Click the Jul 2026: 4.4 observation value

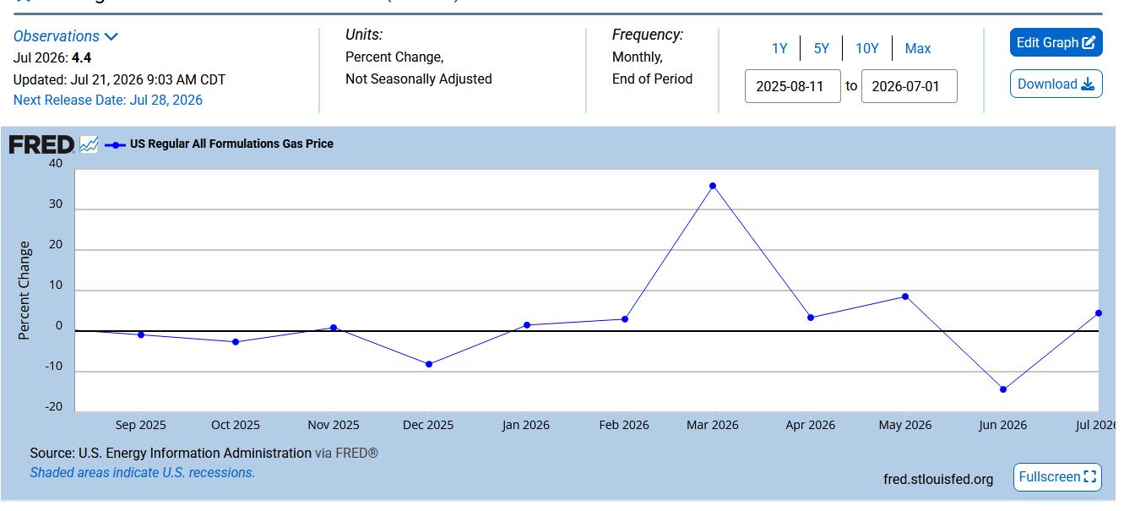(x=52, y=58)
